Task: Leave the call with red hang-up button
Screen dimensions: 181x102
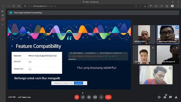Action: tap(108, 97)
